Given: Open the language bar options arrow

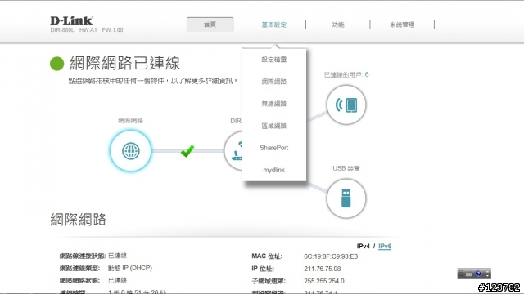Looking at the screenshot, I should coord(488,276).
